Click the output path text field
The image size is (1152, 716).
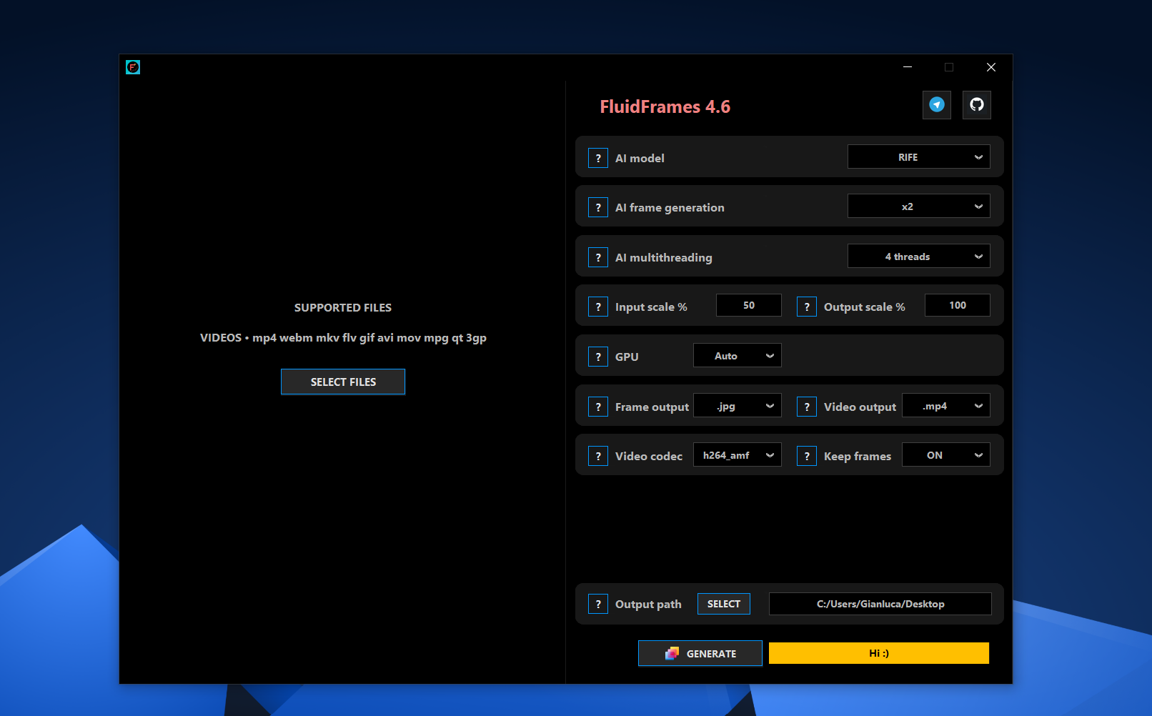[880, 604]
